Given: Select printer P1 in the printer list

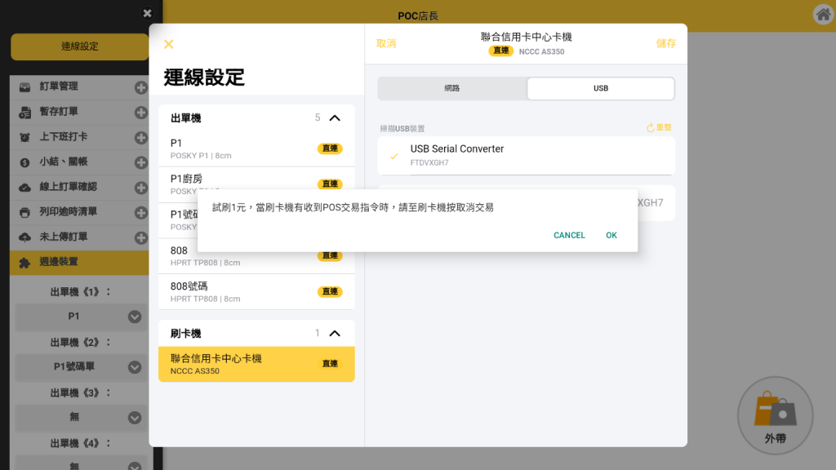Looking at the screenshot, I should pyautogui.click(x=256, y=149).
